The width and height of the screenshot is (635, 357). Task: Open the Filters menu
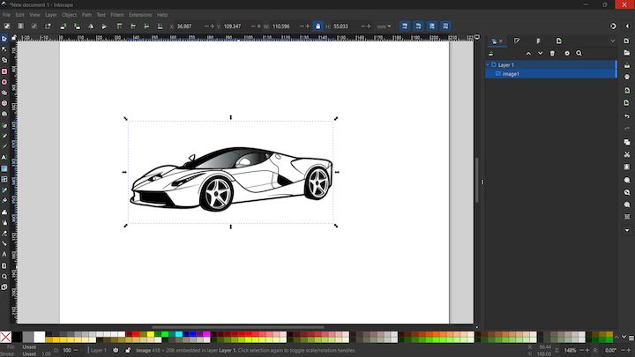tap(117, 15)
